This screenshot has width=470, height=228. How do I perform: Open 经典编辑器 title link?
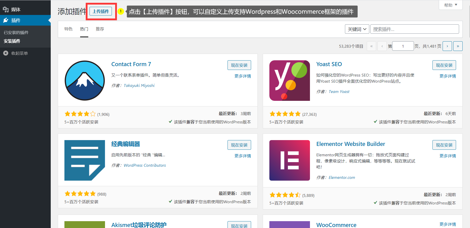point(126,144)
